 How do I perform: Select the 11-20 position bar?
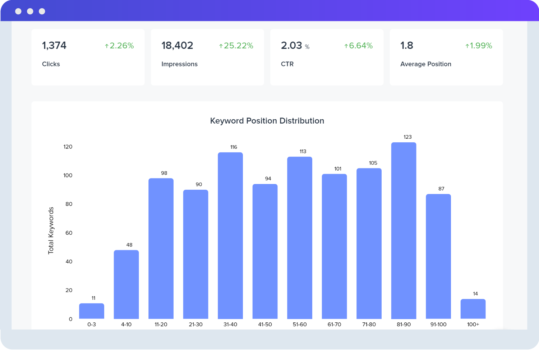(161, 249)
